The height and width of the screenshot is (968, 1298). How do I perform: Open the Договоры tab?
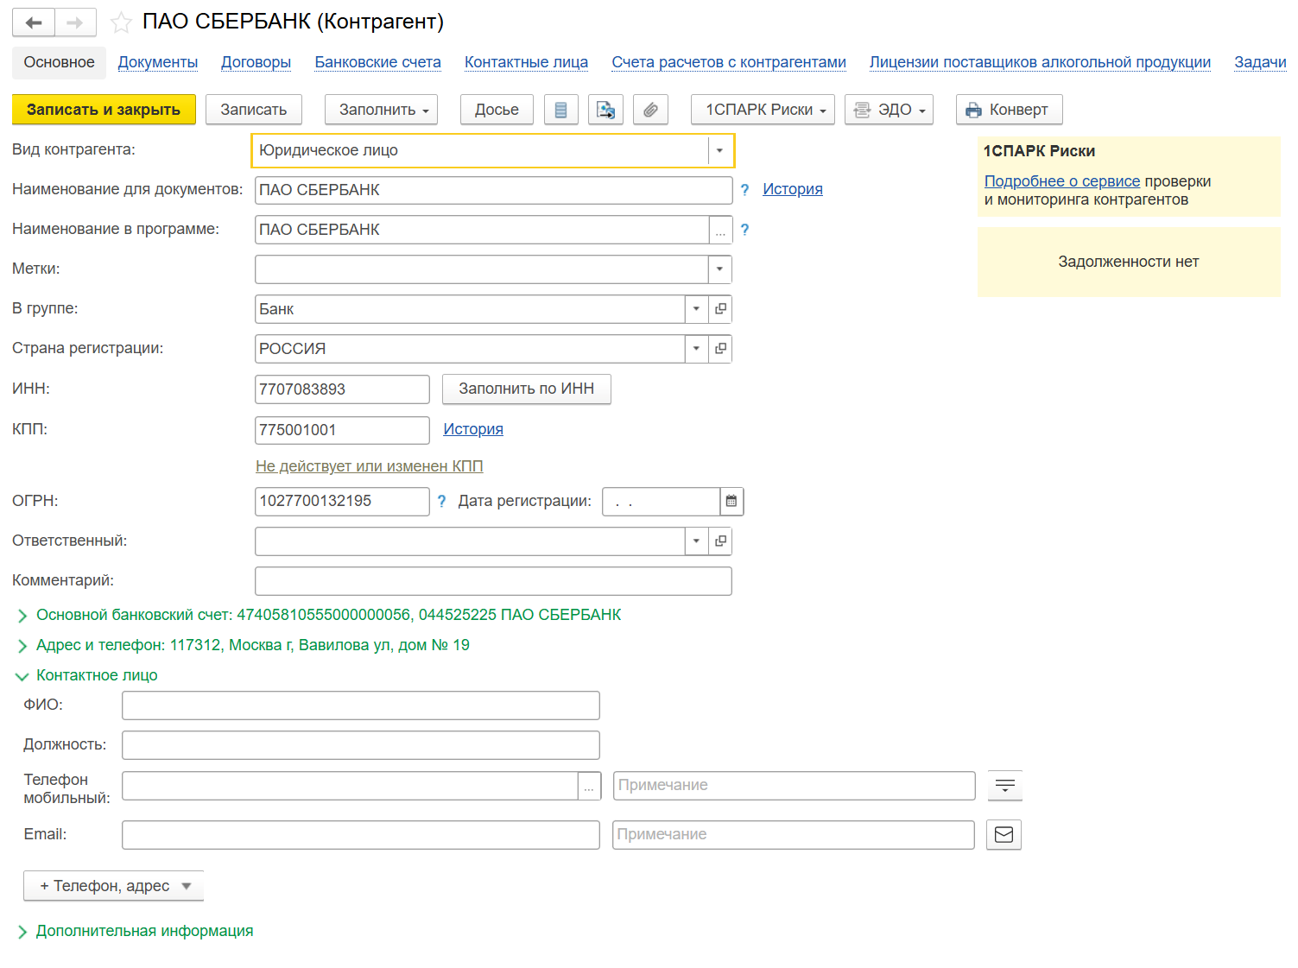point(256,62)
